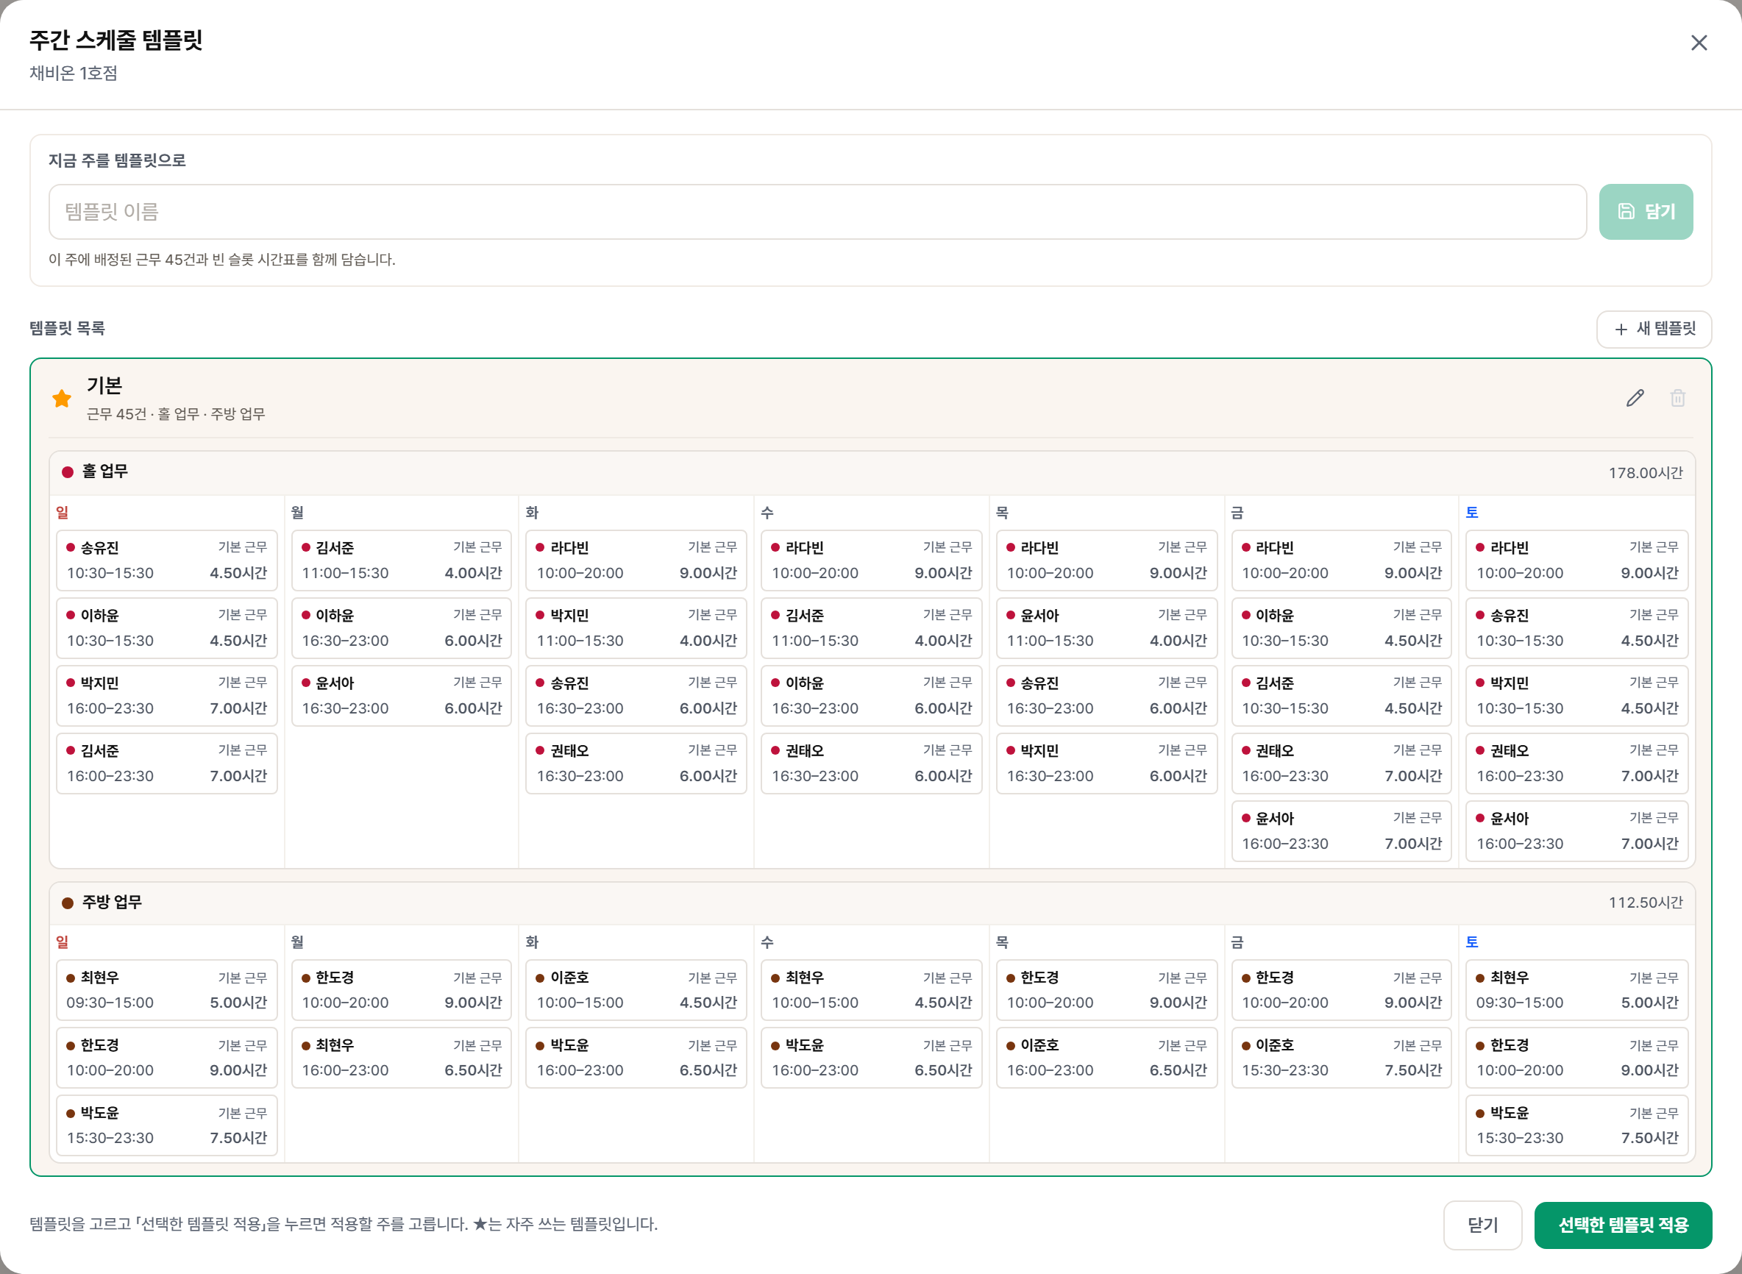This screenshot has height=1274, width=1742.
Task: Open Friday 홀 김서준 10:30–15:30 shift
Action: (x=1341, y=696)
